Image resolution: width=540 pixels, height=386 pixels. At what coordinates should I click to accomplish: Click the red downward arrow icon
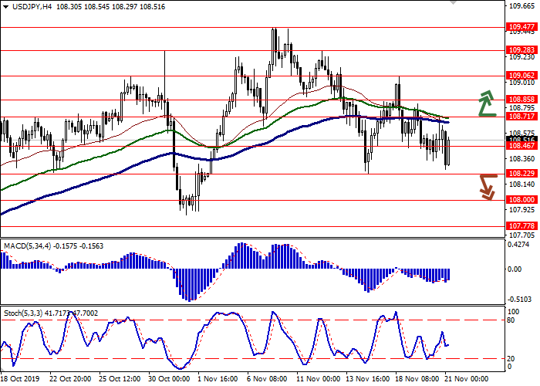point(486,186)
